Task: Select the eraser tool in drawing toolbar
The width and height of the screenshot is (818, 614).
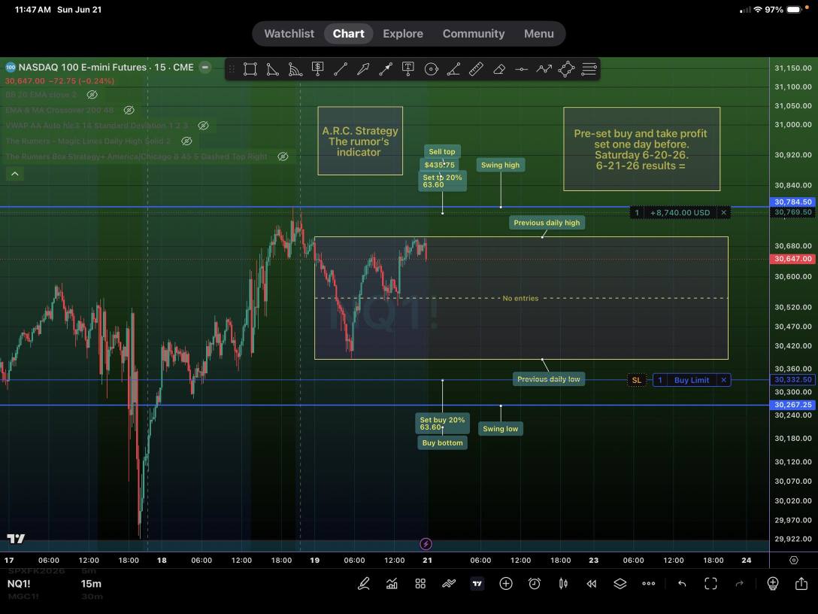Action: tap(498, 69)
